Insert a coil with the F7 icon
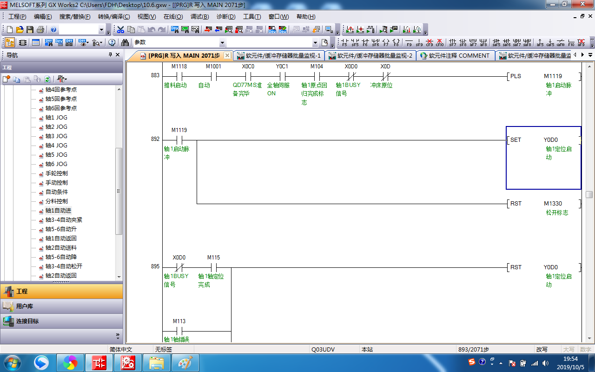Viewport: 595px width, 372px height. (x=385, y=43)
